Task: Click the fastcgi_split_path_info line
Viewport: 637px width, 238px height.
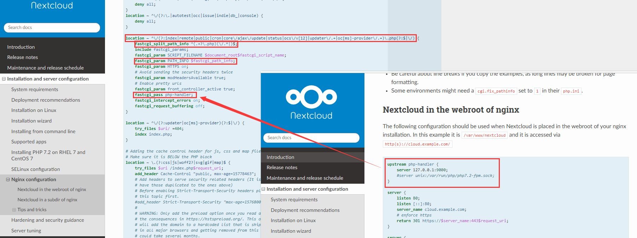Action: click(186, 44)
